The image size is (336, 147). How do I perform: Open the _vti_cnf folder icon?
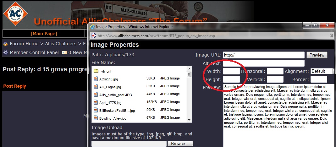pos(96,71)
